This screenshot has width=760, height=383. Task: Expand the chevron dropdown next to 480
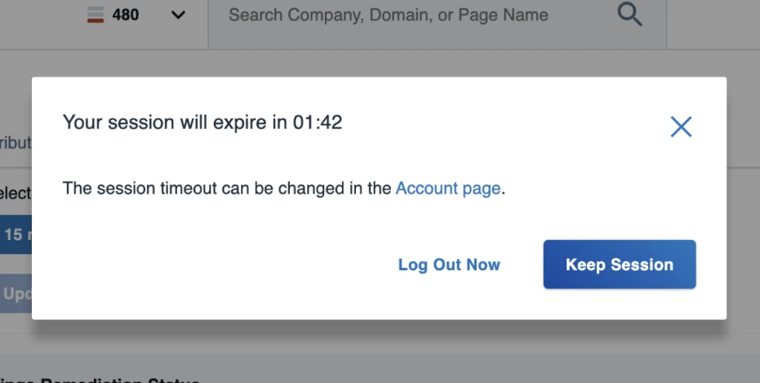pyautogui.click(x=179, y=16)
